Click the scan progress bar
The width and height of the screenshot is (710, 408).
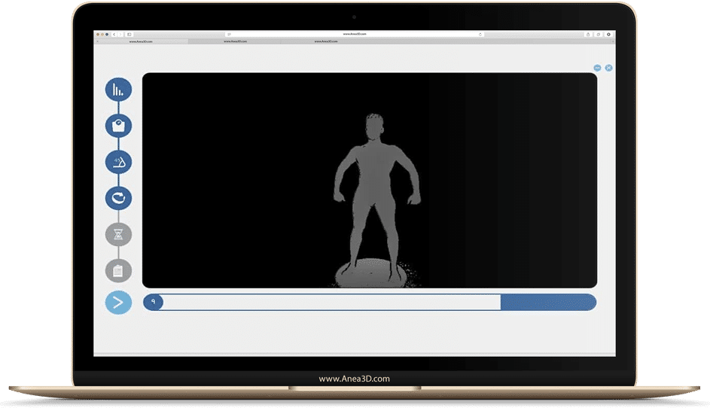[370, 302]
